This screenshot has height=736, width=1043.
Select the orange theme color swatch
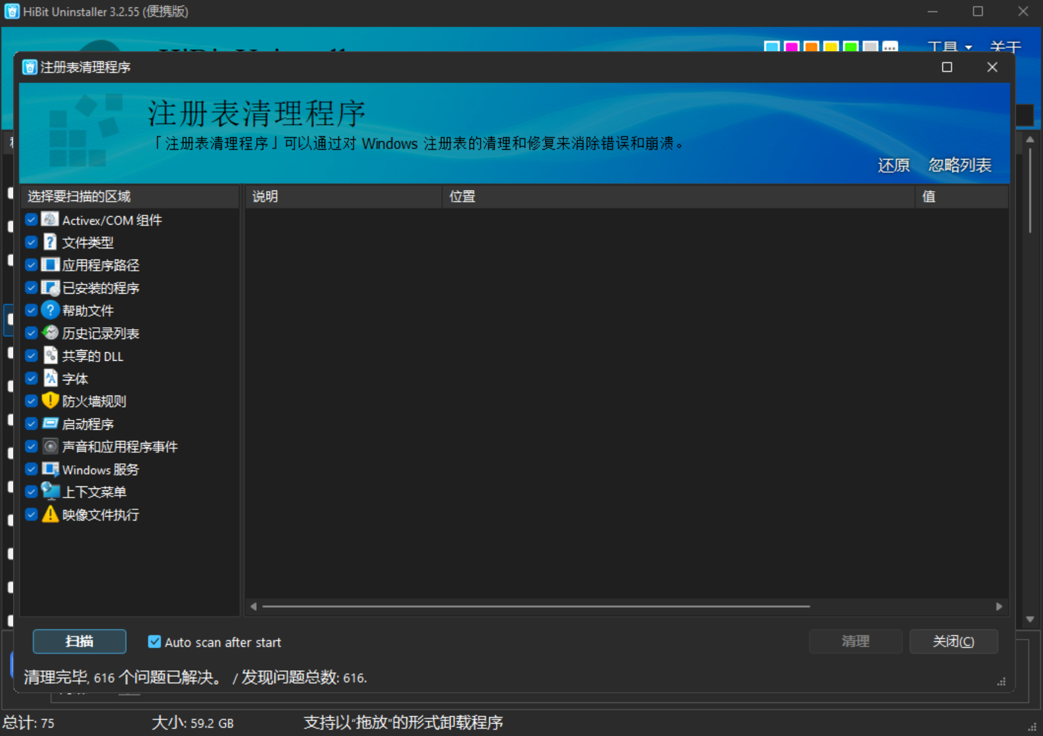click(812, 47)
